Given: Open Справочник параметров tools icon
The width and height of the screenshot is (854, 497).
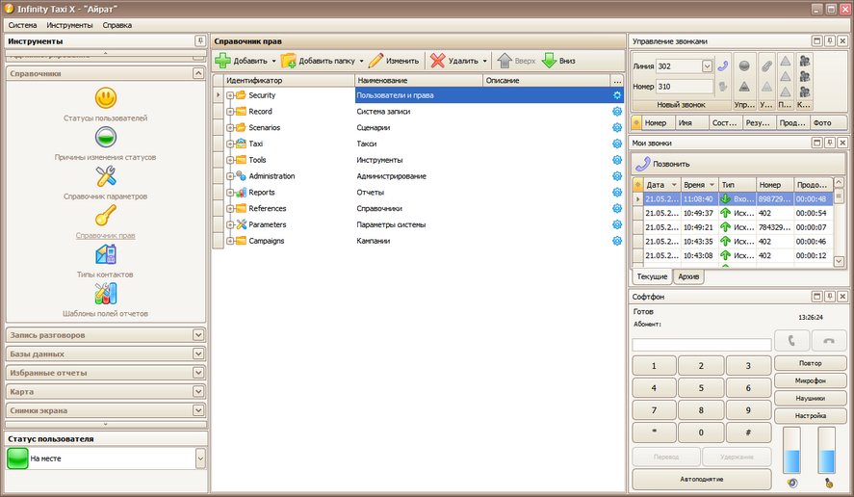Looking at the screenshot, I should [106, 176].
